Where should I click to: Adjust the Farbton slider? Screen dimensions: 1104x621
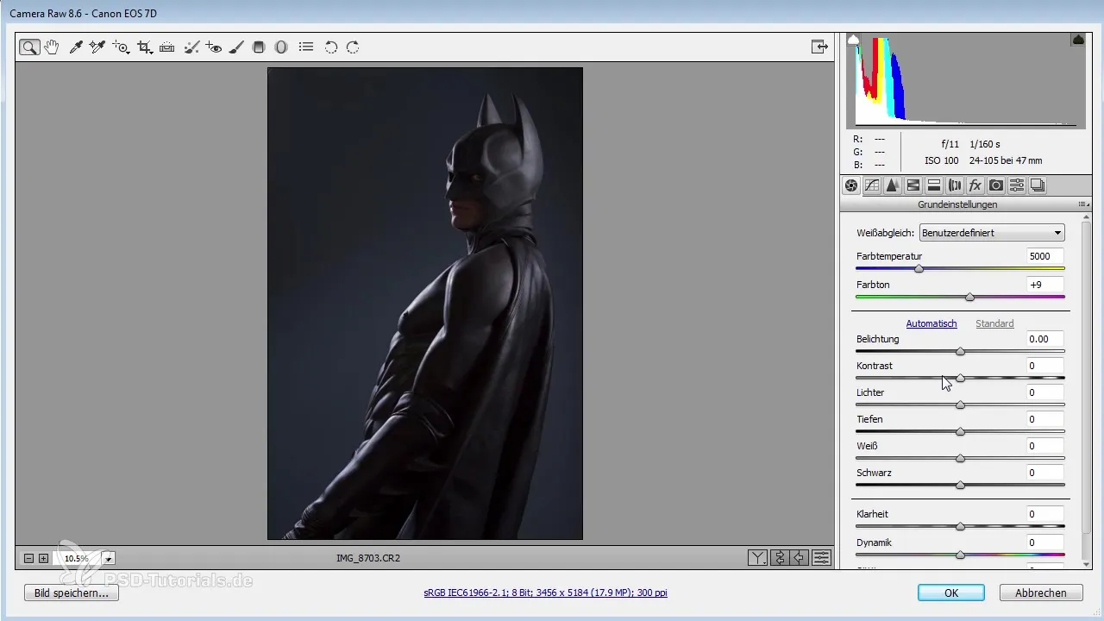(970, 297)
